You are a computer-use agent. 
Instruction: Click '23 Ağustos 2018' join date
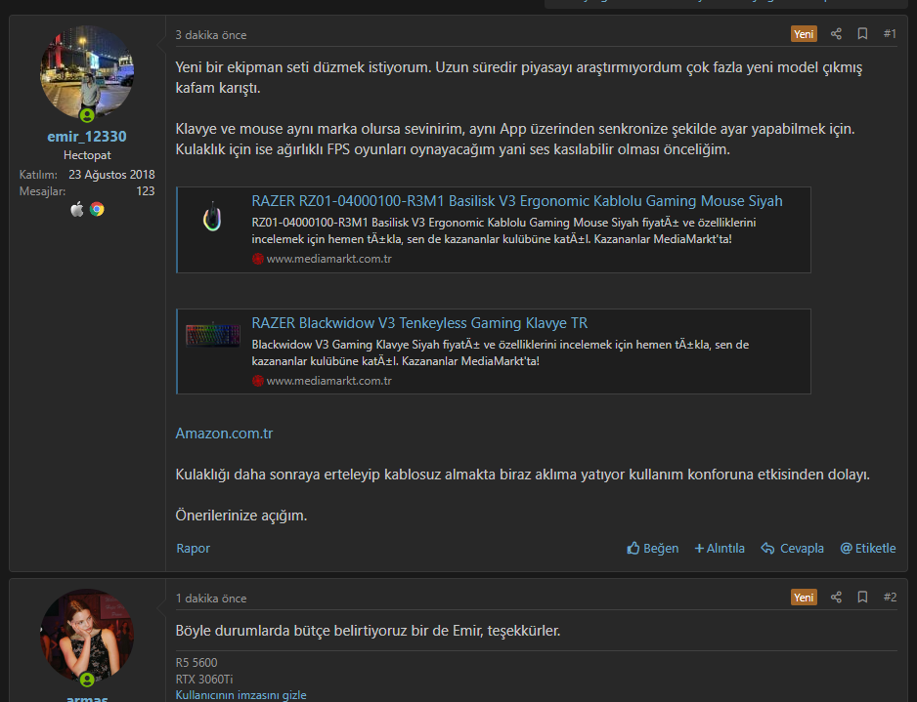coord(111,175)
